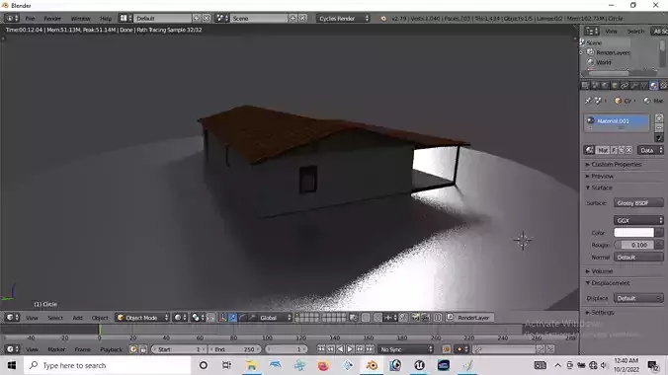Delete the Default screen layout
This screenshot has width=668, height=375.
[207, 19]
